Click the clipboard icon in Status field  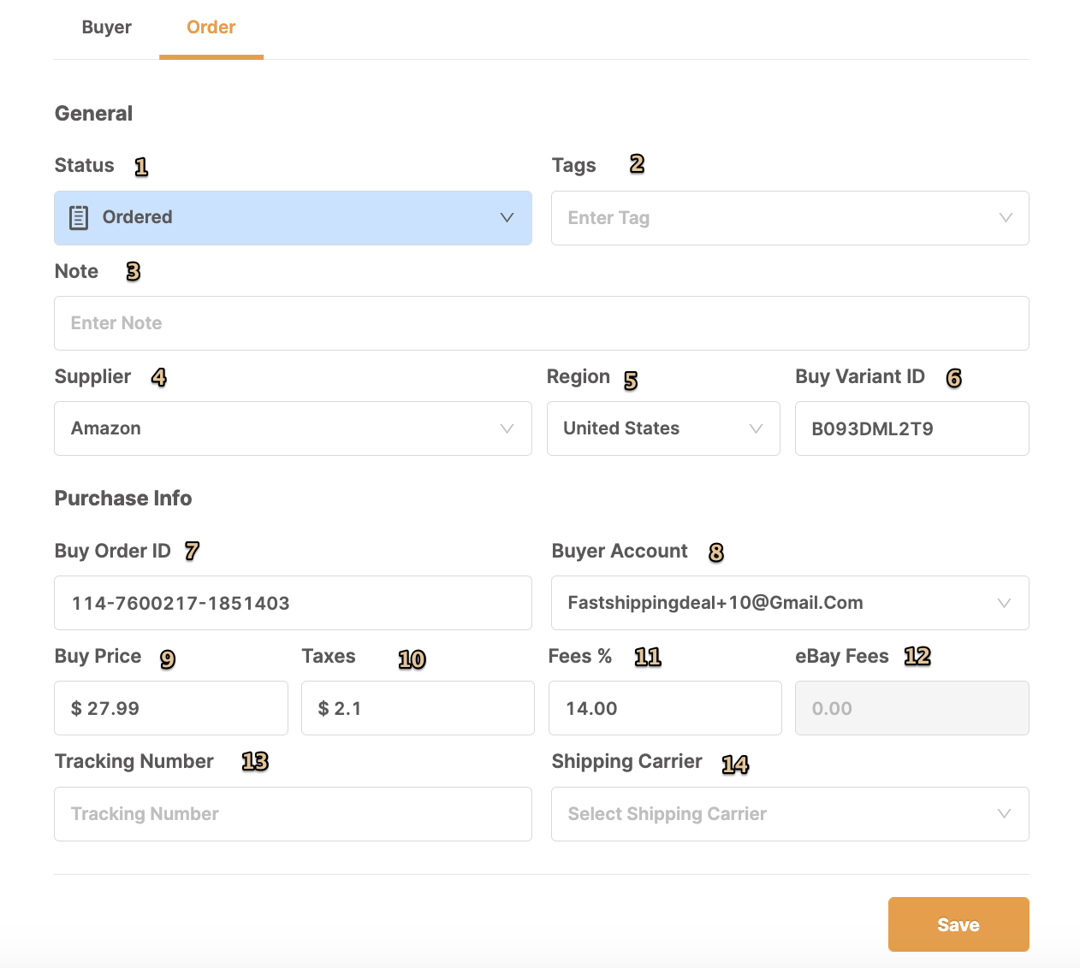(79, 218)
